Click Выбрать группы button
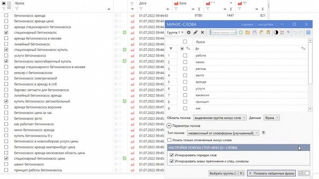 pos(227,173)
